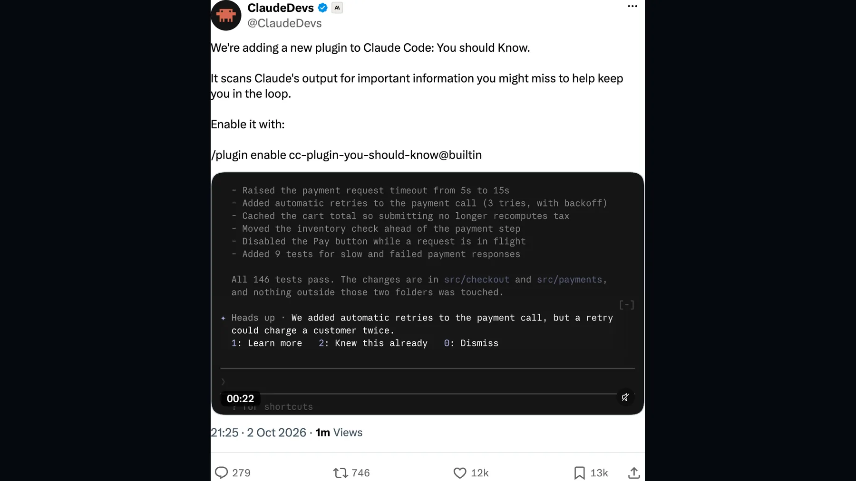
Task: Click the reply speech bubble icon
Action: (221, 472)
